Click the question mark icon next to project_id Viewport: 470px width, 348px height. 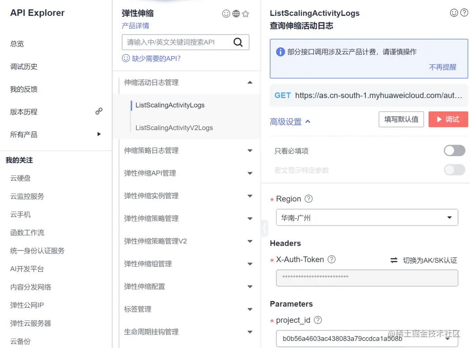(318, 320)
